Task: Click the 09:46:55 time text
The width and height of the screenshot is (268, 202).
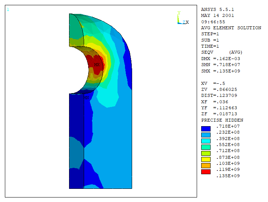Action: point(213,22)
